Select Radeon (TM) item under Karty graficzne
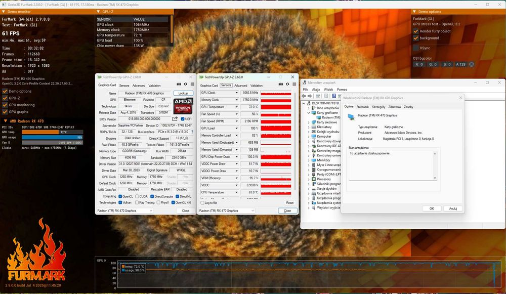Image resolution: width=506 pixels, height=294 pixels. tap(331, 117)
